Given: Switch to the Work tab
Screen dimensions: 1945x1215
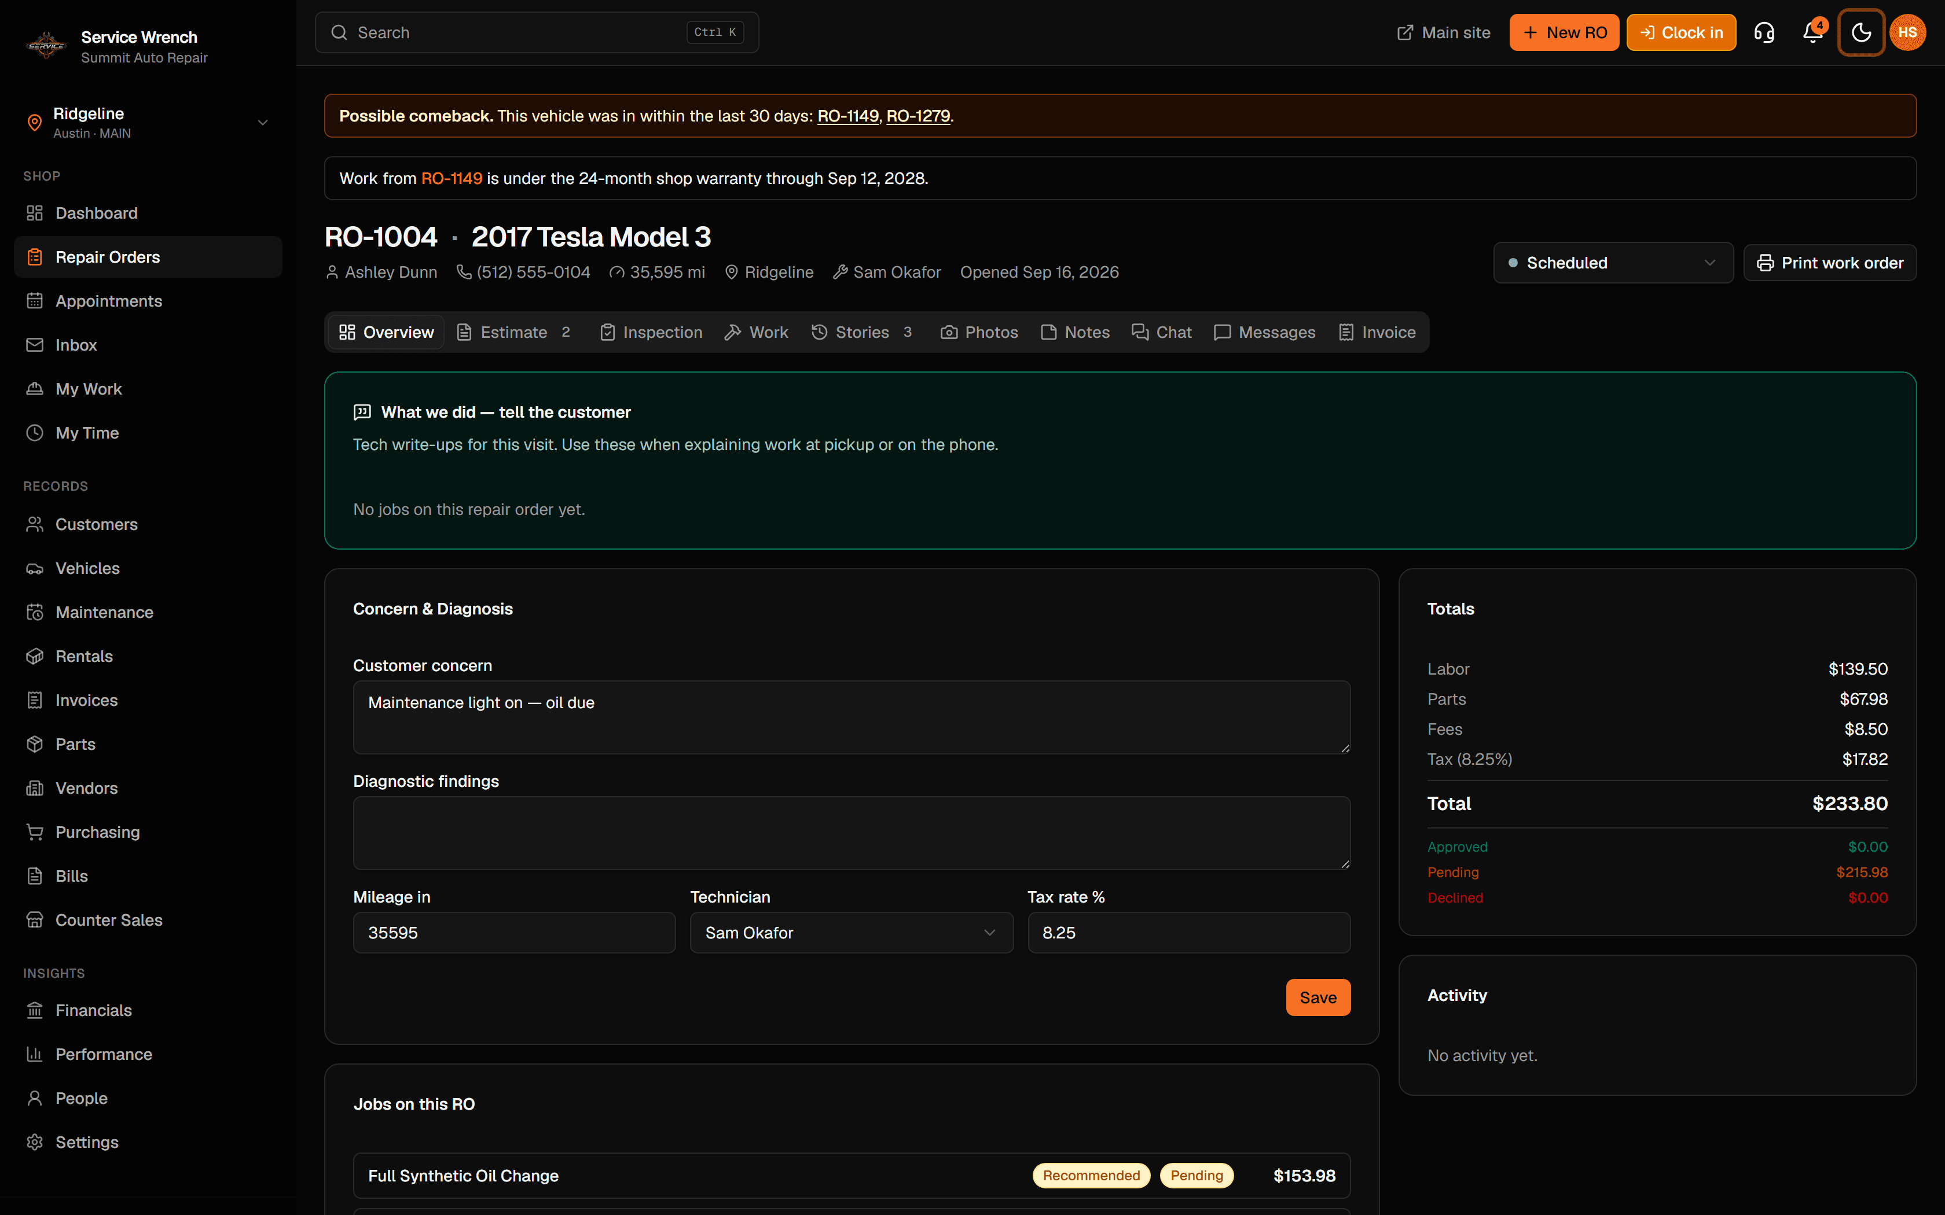Looking at the screenshot, I should [x=757, y=332].
